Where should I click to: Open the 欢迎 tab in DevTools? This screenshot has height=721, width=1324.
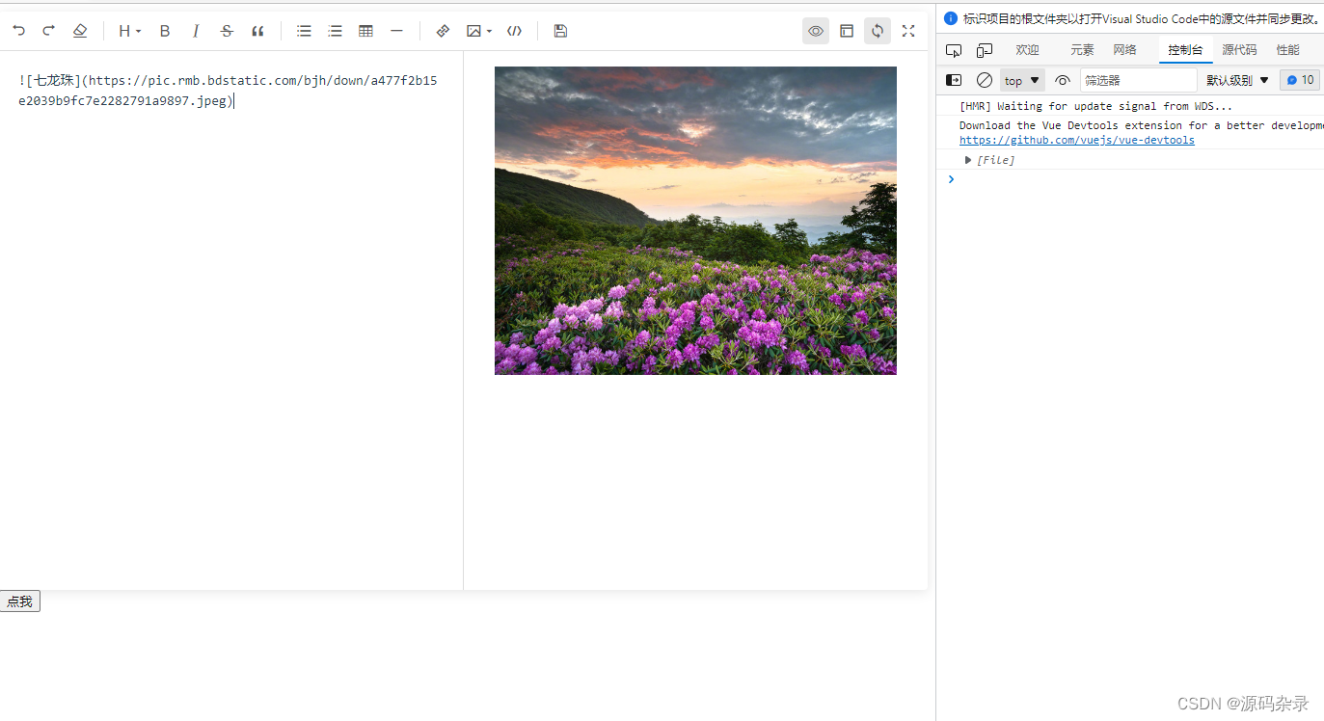point(1027,50)
